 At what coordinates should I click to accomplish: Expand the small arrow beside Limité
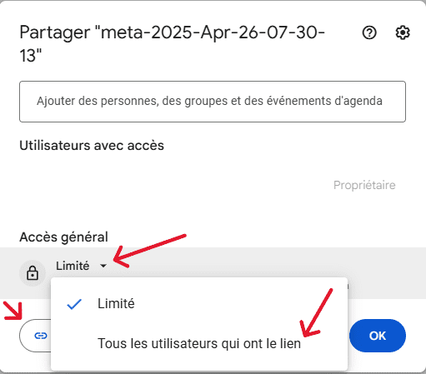pos(103,266)
